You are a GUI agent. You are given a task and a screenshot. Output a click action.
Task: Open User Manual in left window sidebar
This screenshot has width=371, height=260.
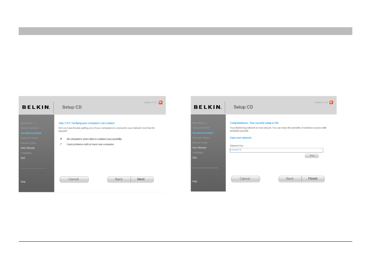28,148
